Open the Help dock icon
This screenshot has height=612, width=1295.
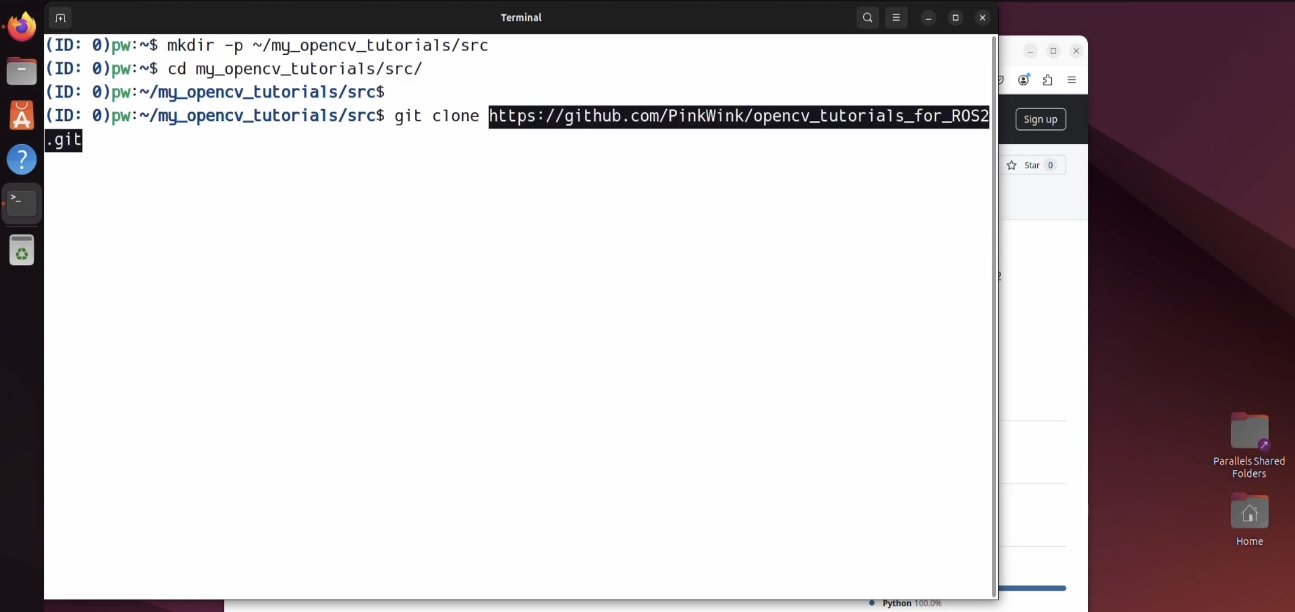coord(22,160)
